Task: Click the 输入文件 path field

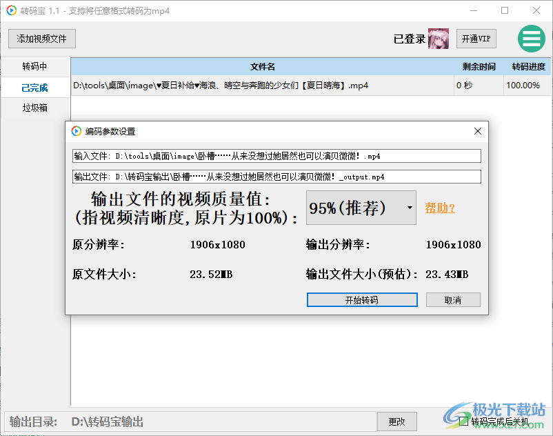Action: (276, 156)
